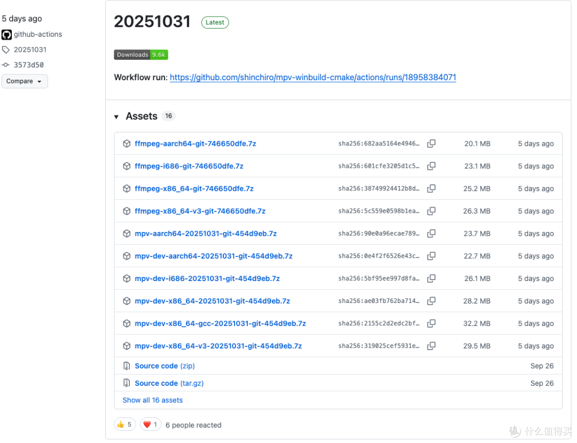Open the workflow run URL link

pyautogui.click(x=313, y=77)
